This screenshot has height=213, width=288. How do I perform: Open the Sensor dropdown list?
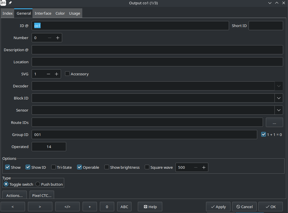pyautogui.click(x=279, y=110)
